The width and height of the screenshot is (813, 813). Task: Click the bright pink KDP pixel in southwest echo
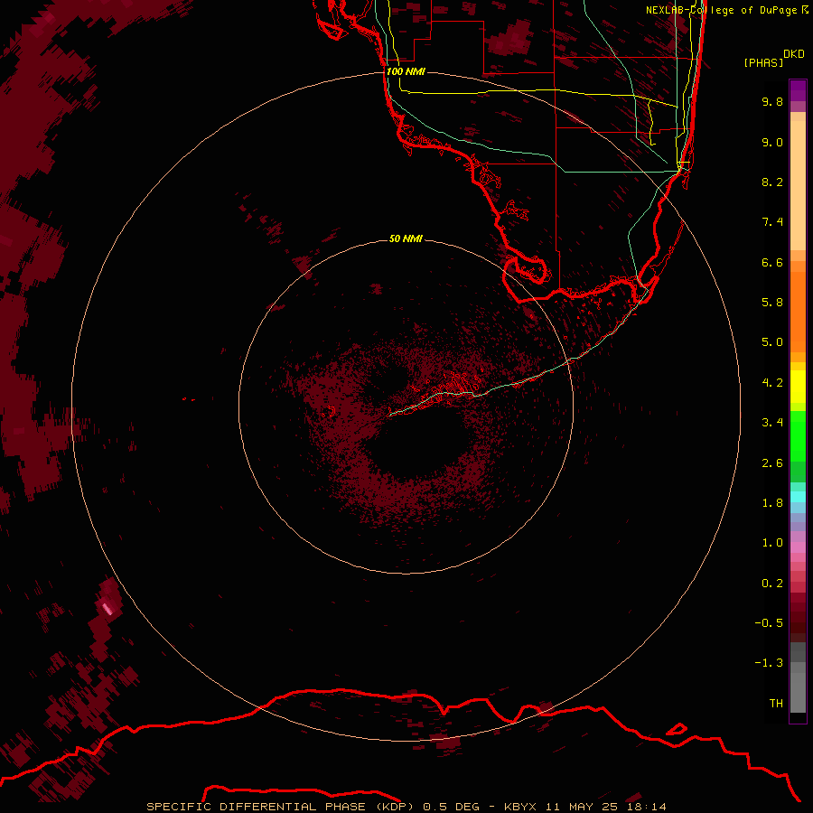(107, 608)
